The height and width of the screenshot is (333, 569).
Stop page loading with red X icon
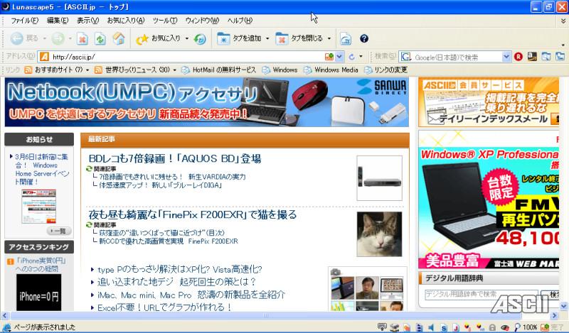pos(83,39)
